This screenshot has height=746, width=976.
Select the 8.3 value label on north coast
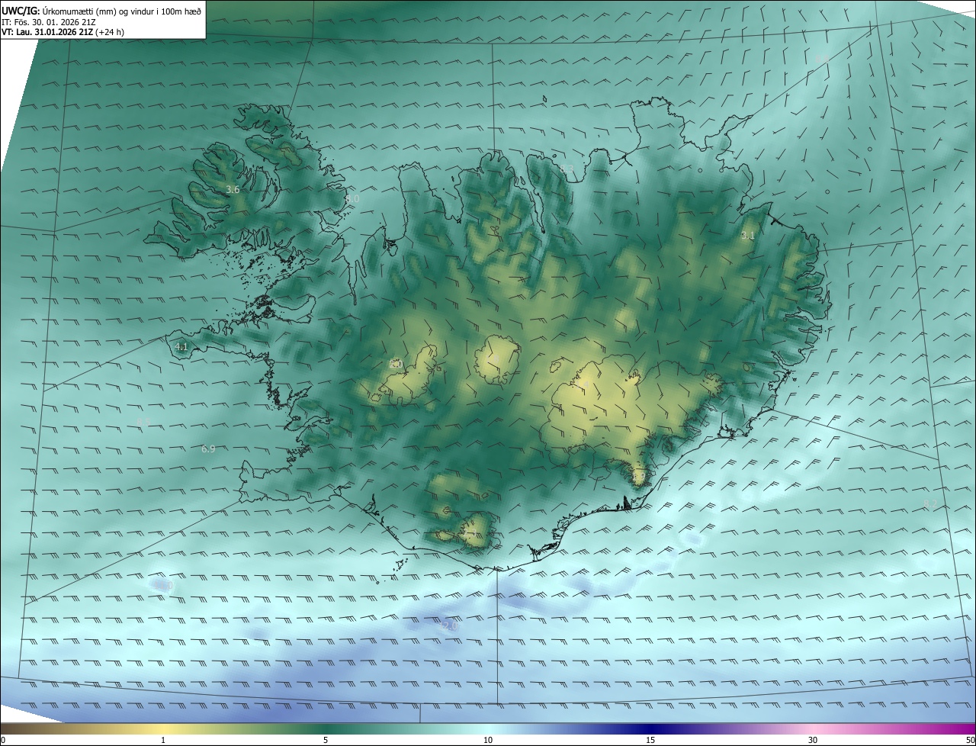pyautogui.click(x=566, y=169)
